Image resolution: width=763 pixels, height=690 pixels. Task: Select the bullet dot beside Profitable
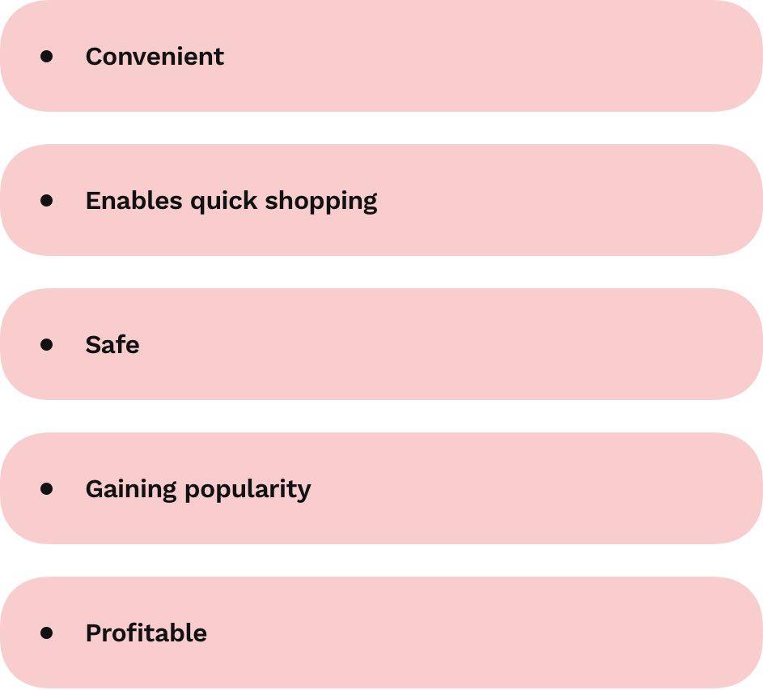[47, 632]
